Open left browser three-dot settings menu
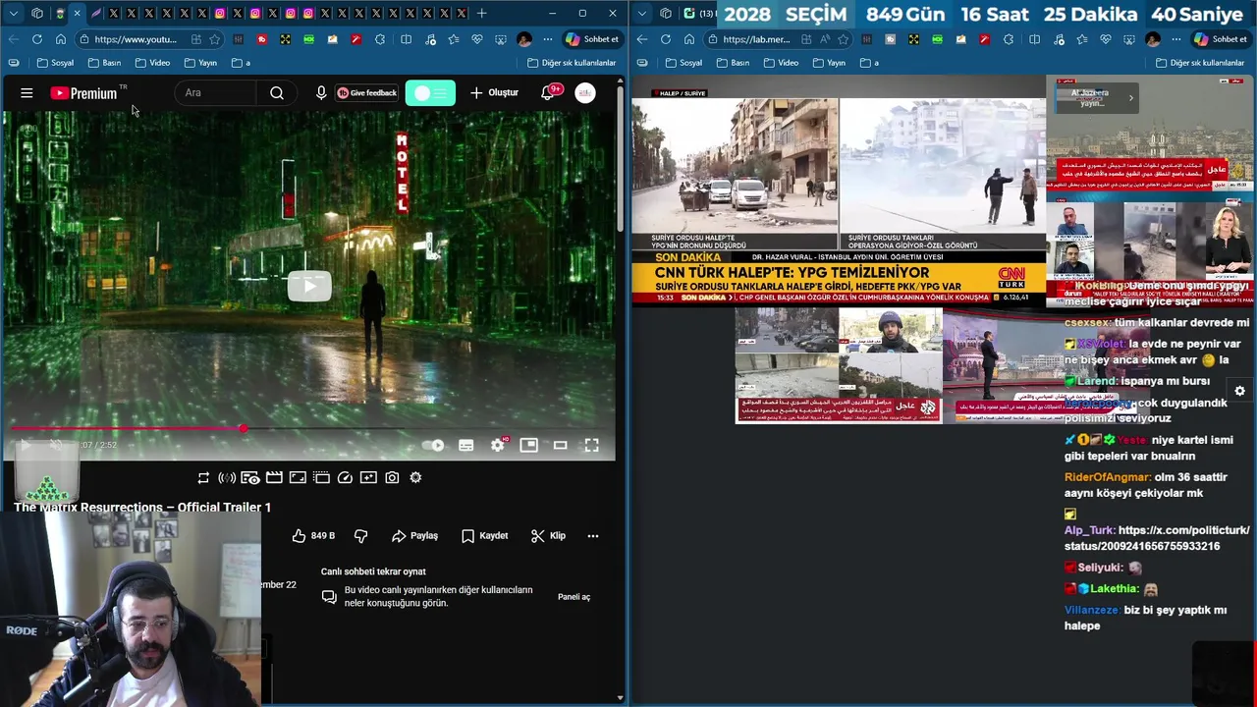Image resolution: width=1257 pixels, height=707 pixels. coord(547,39)
